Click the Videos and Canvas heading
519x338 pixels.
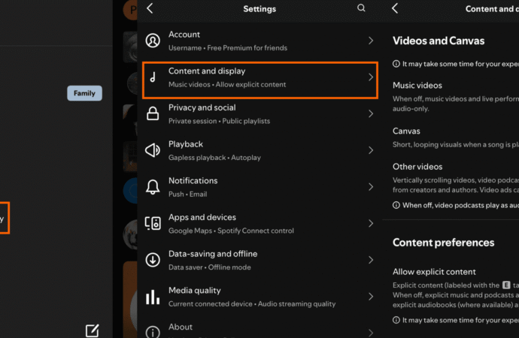click(439, 41)
